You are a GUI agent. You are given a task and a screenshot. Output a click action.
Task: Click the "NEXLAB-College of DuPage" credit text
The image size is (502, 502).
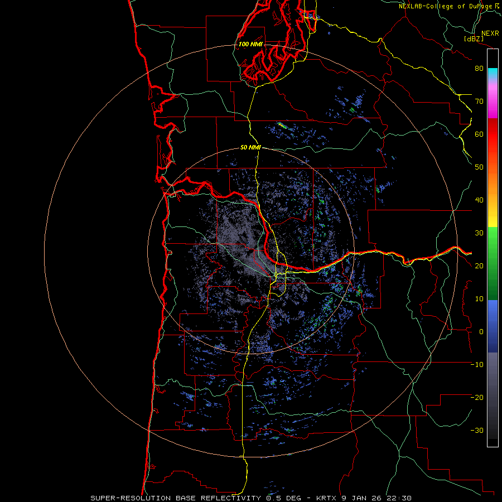445,6
